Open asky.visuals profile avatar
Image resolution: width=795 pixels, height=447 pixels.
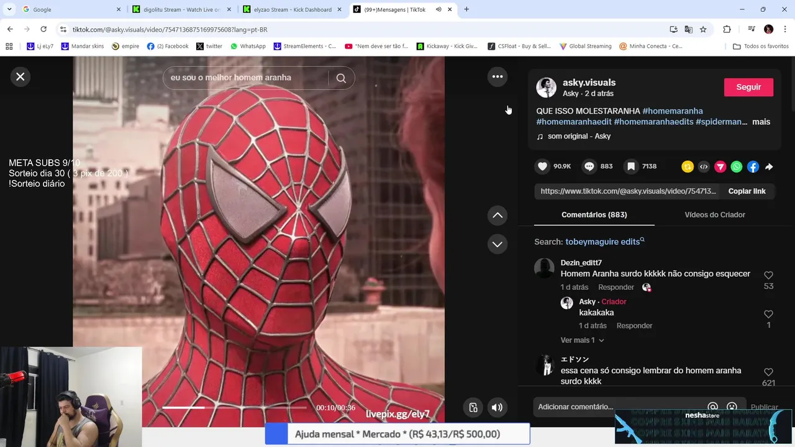pyautogui.click(x=547, y=88)
